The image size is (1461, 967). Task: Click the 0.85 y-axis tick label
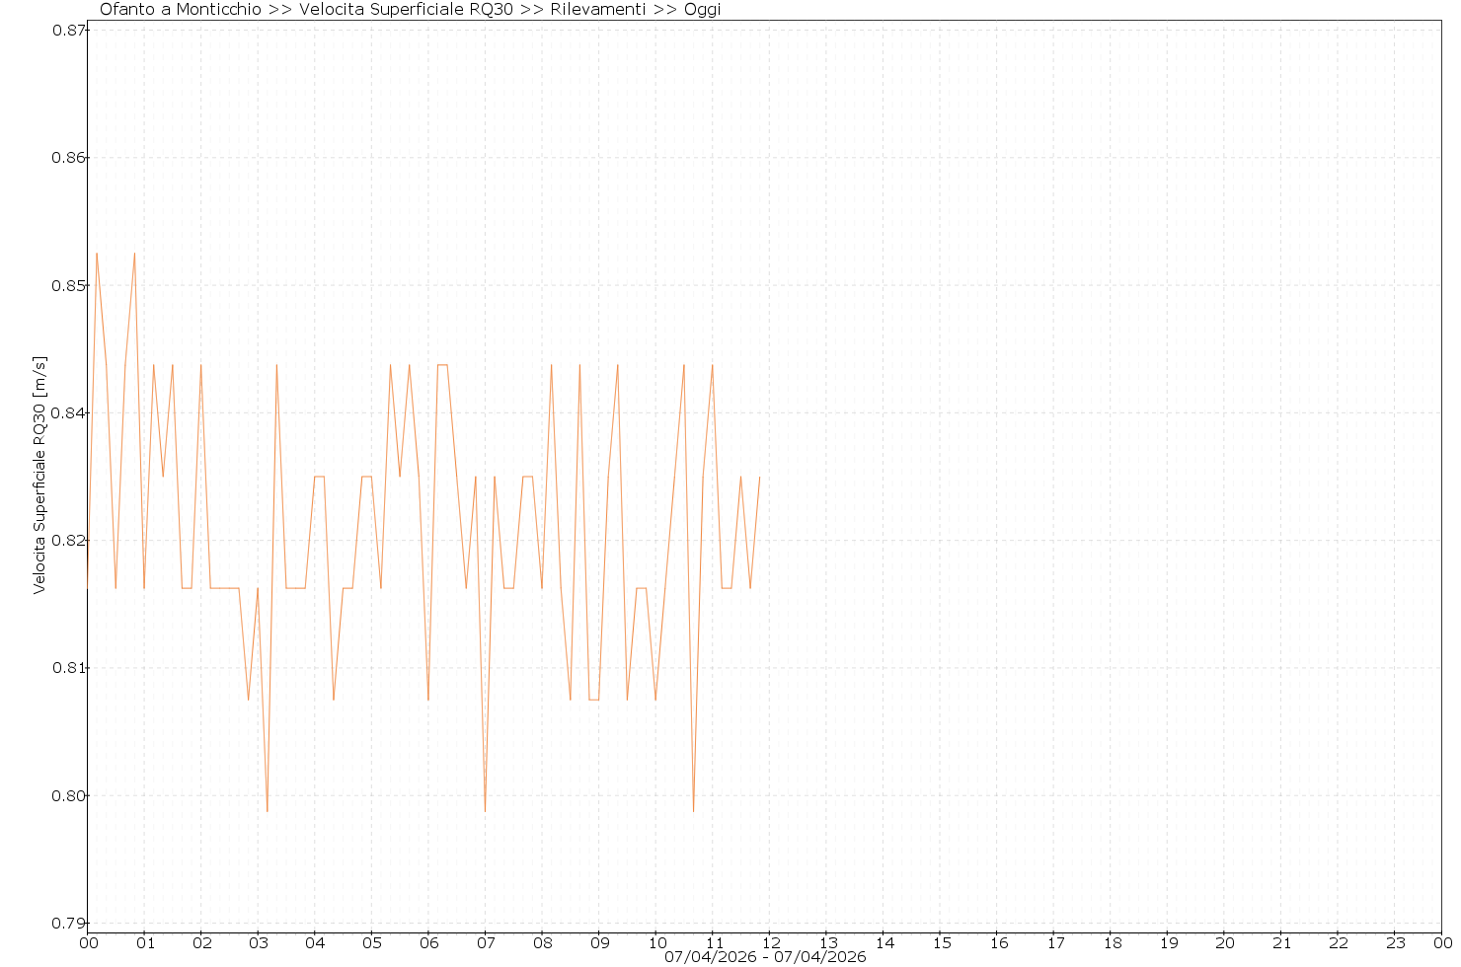(69, 286)
